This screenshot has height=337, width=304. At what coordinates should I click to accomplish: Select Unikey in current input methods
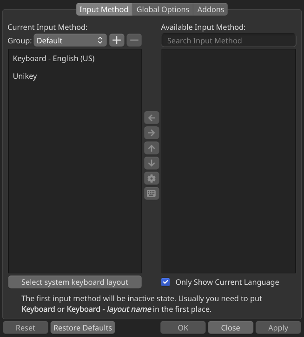(x=25, y=76)
